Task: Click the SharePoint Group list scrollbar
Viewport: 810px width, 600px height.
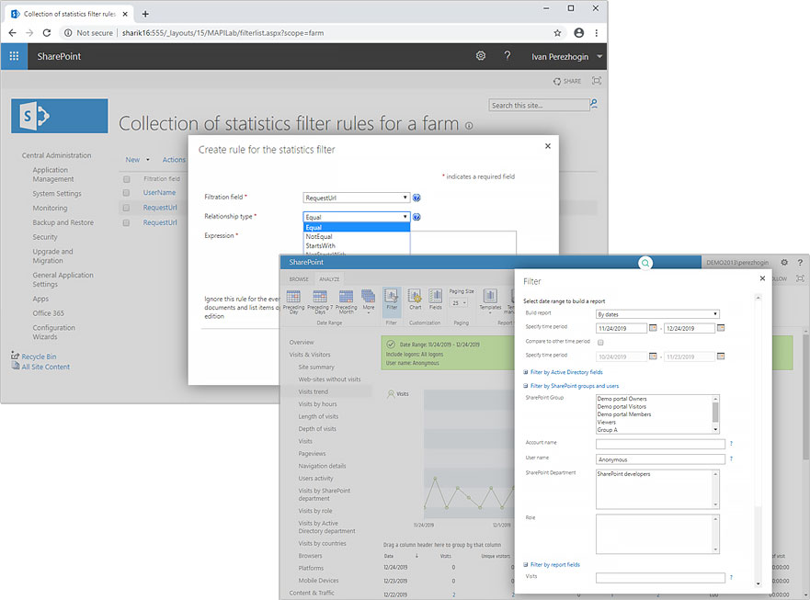Action: click(x=715, y=414)
